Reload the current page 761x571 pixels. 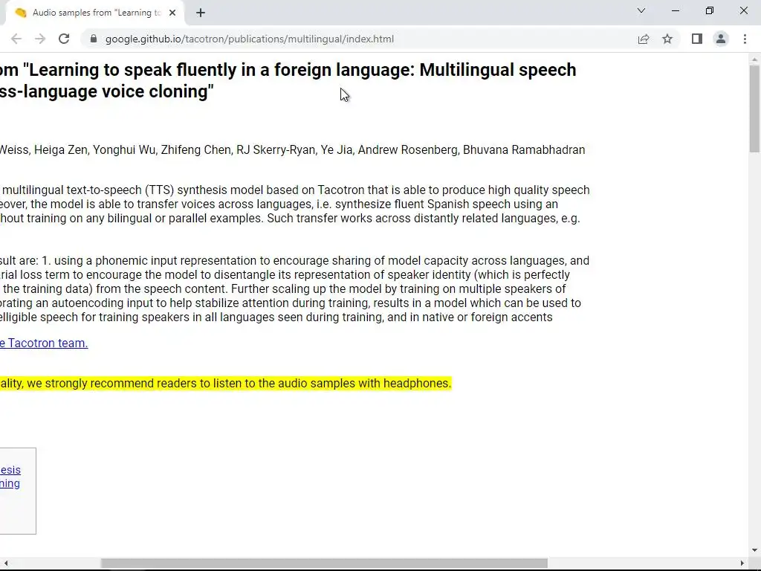64,39
